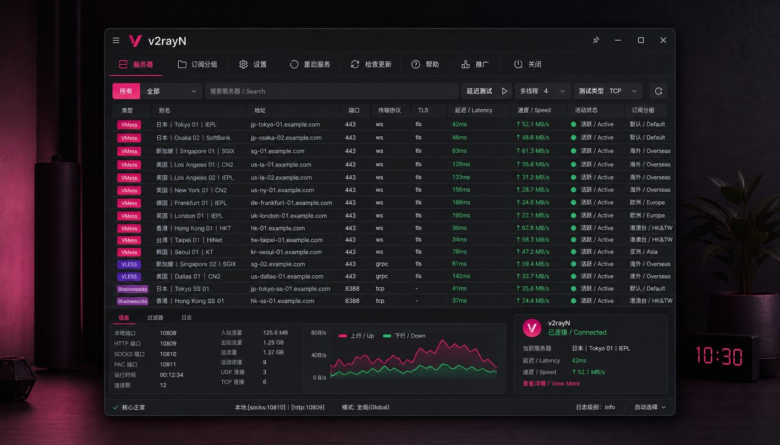Select the 所有 filter button
The image size is (780, 445).
point(126,91)
